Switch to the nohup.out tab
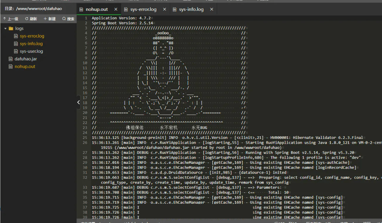This screenshot has height=223, width=382. 97,9
